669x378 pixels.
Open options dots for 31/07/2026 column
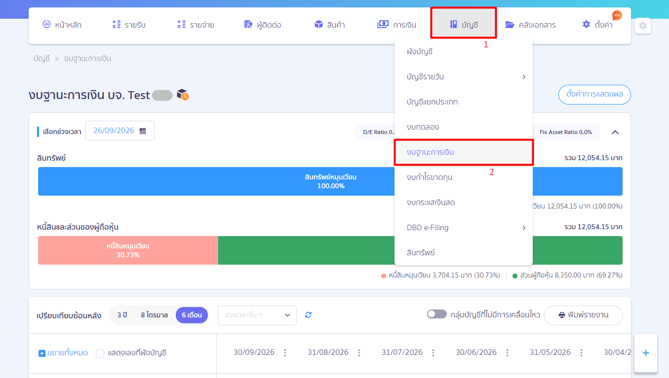pos(433,352)
